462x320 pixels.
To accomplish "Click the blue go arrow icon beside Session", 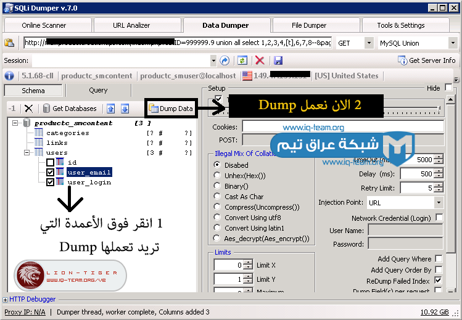I will tap(225, 60).
